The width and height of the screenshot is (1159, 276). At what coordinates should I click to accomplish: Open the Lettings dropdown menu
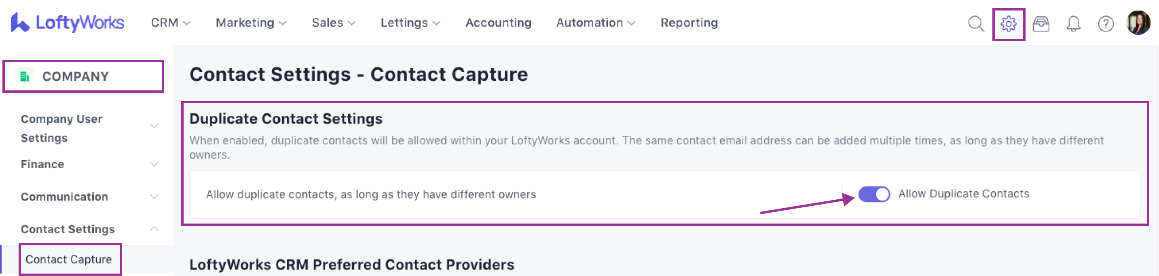(x=410, y=23)
